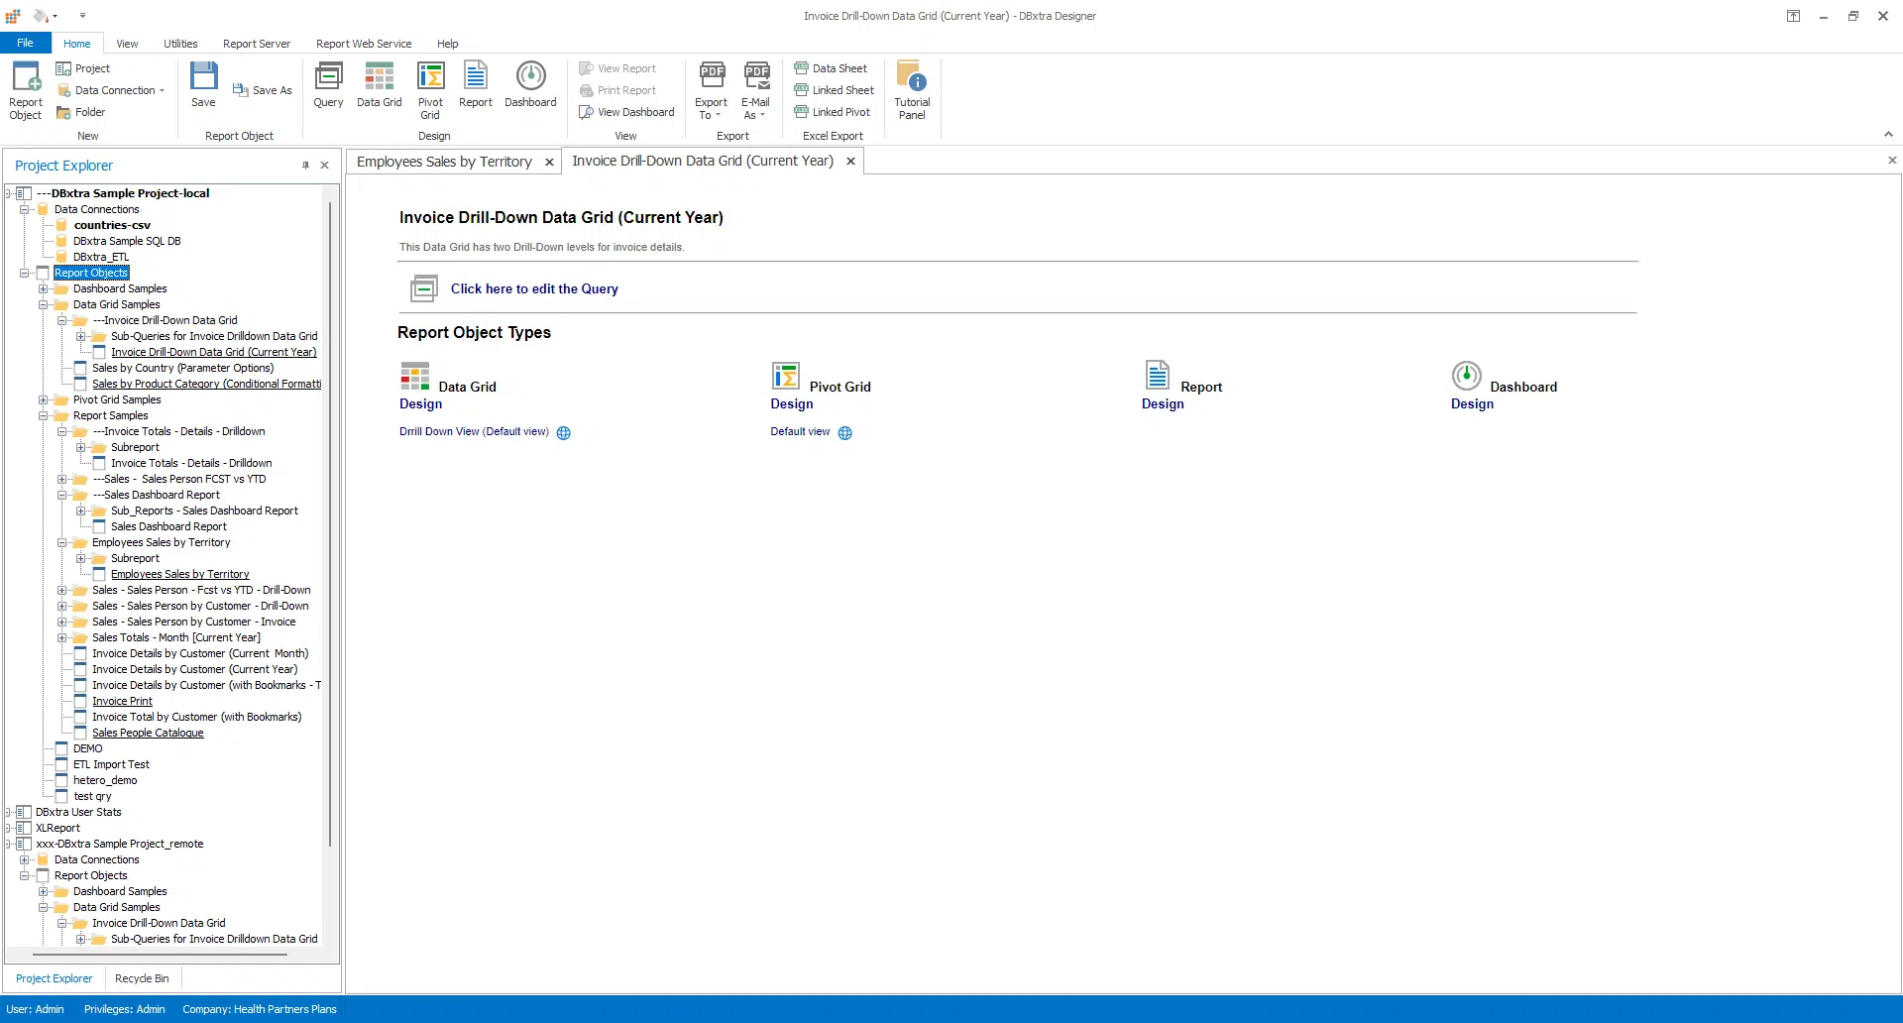
Task: Click Design link under Data Grid
Action: point(421,403)
